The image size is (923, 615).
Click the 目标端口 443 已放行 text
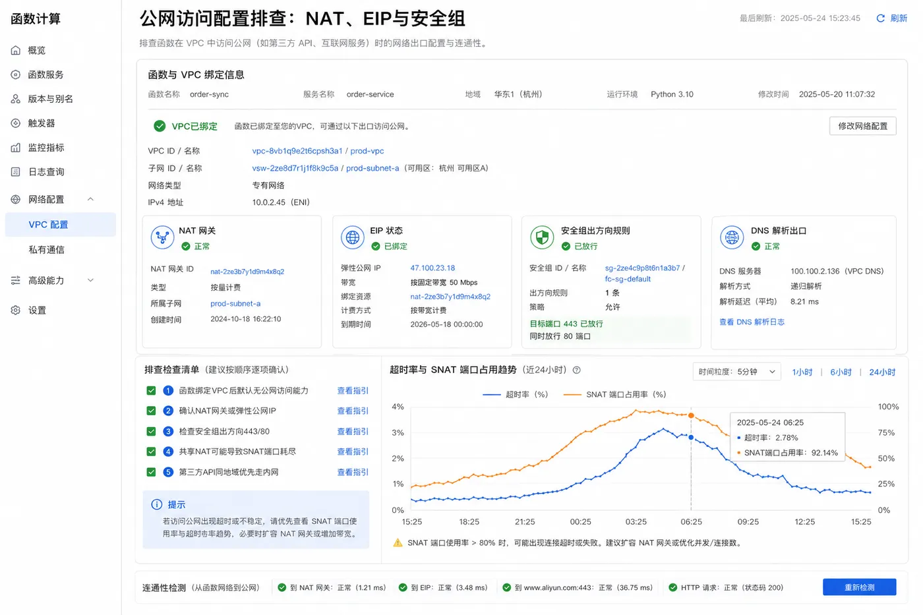(566, 324)
